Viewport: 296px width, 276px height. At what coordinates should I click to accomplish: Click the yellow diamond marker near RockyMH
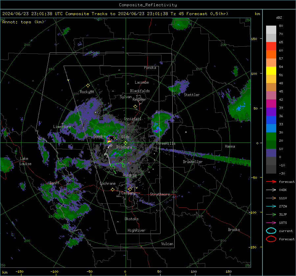88,86
